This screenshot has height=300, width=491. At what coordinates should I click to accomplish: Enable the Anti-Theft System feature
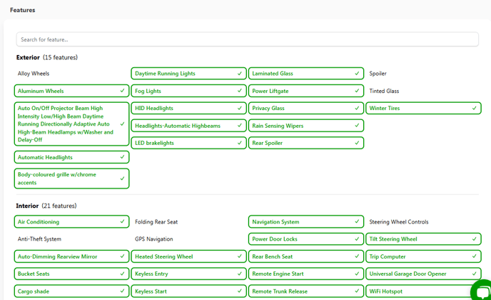71,239
